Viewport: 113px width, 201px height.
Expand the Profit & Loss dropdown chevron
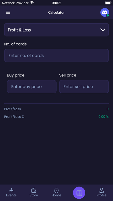click(103, 30)
